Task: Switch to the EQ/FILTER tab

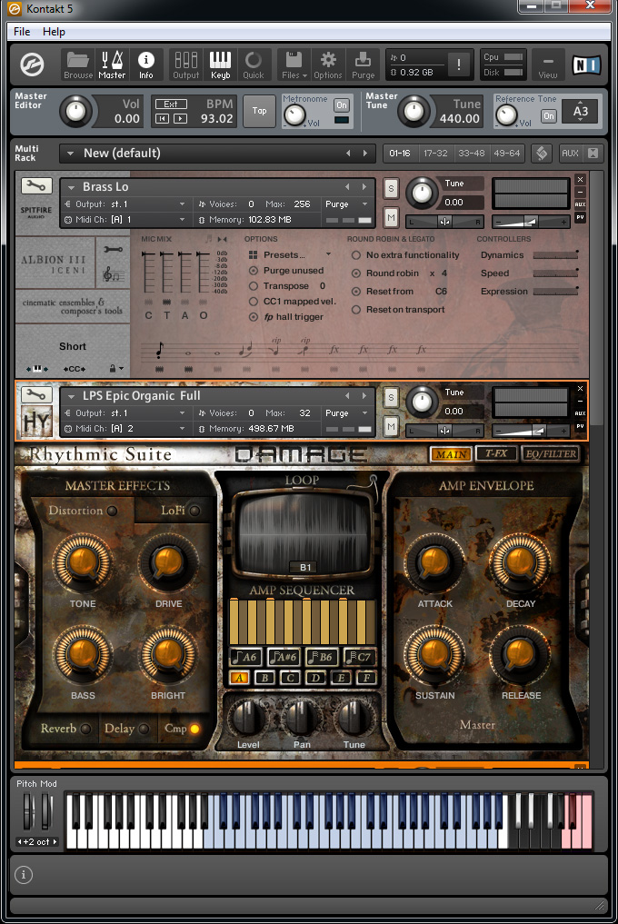Action: pyautogui.click(x=551, y=454)
